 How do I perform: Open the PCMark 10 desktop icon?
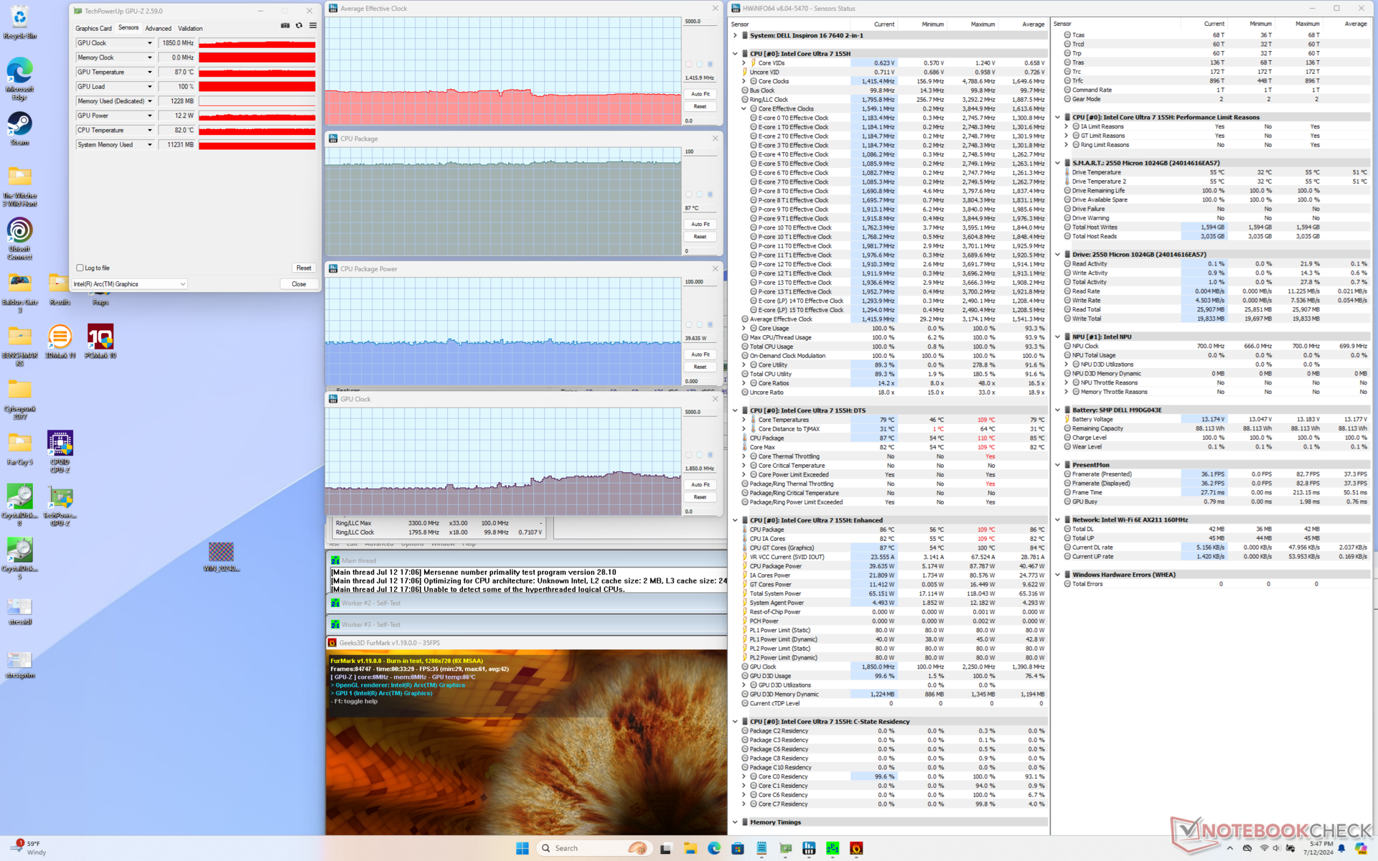point(100,337)
